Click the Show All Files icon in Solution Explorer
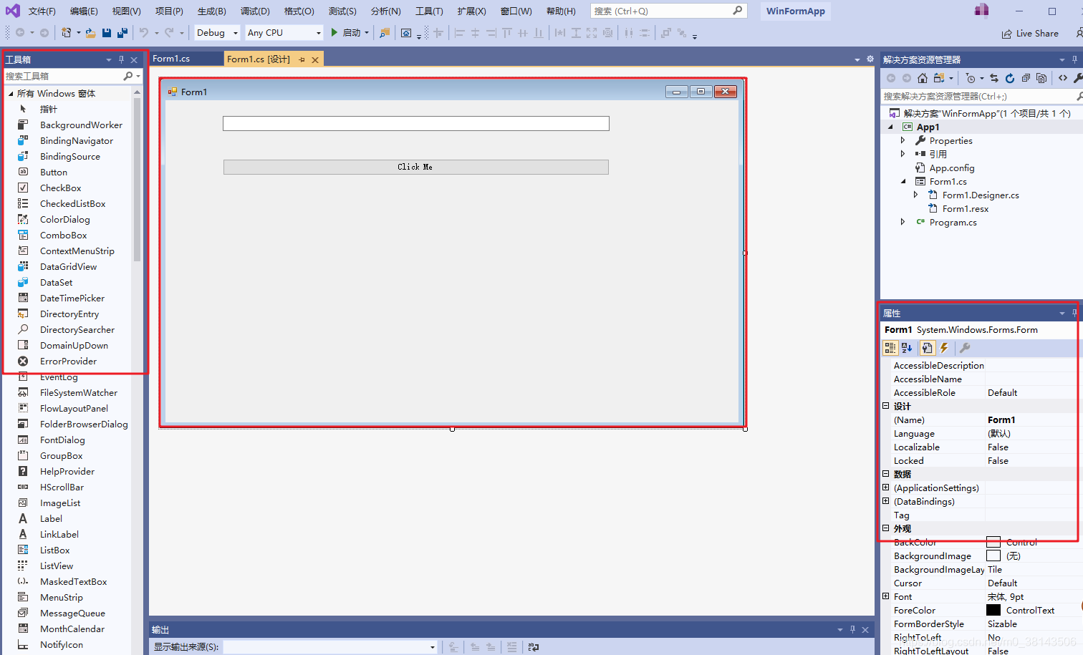1083x655 pixels. pyautogui.click(x=1041, y=78)
